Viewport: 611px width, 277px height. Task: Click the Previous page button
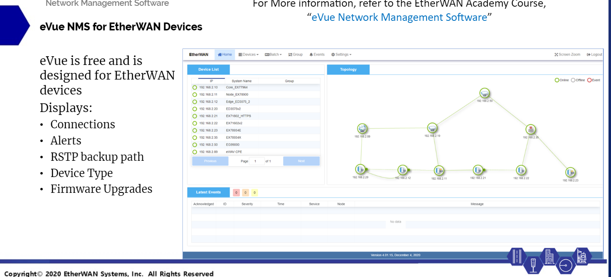coord(210,161)
